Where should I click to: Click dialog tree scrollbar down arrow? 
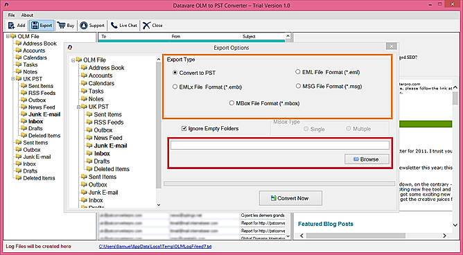[159, 205]
